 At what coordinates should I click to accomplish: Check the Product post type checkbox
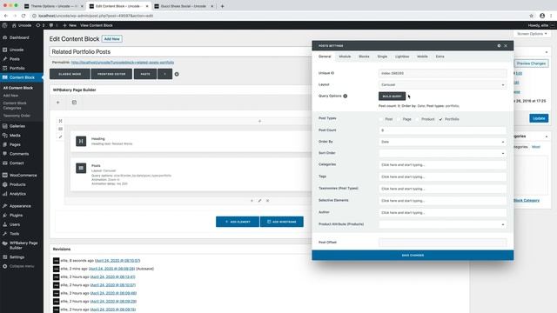418,119
